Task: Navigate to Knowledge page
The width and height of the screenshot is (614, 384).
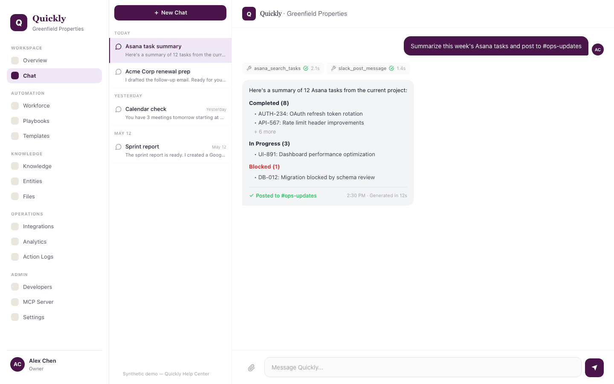Action: tap(54, 166)
